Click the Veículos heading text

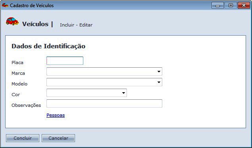[35, 24]
